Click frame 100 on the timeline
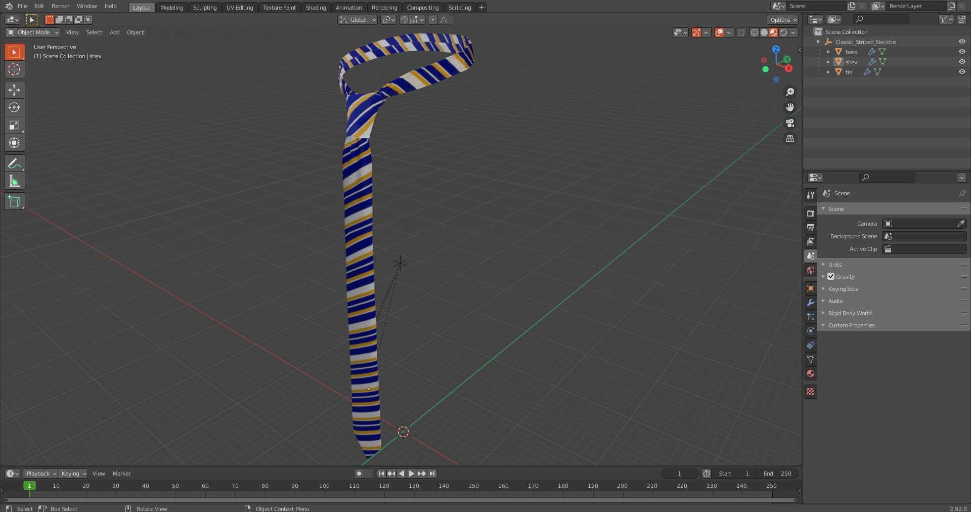This screenshot has width=971, height=512. tap(324, 486)
